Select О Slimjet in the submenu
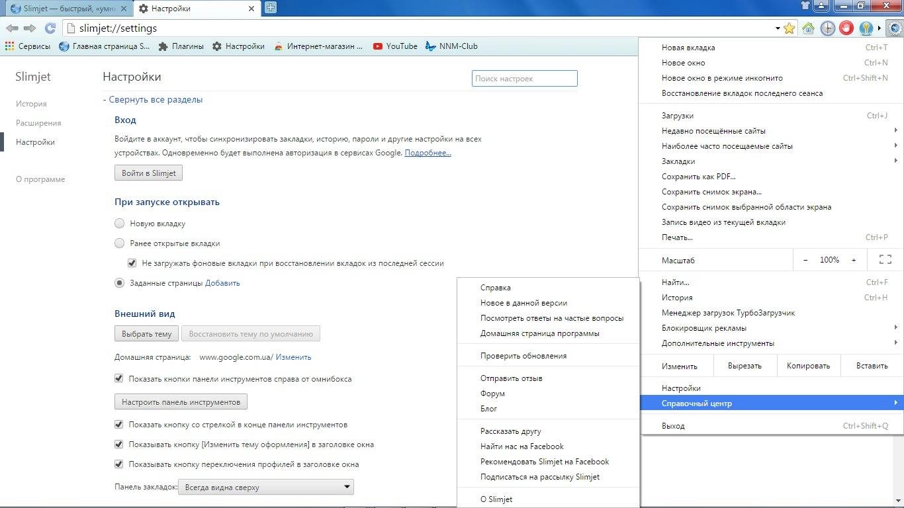904x508 pixels. pos(549,499)
